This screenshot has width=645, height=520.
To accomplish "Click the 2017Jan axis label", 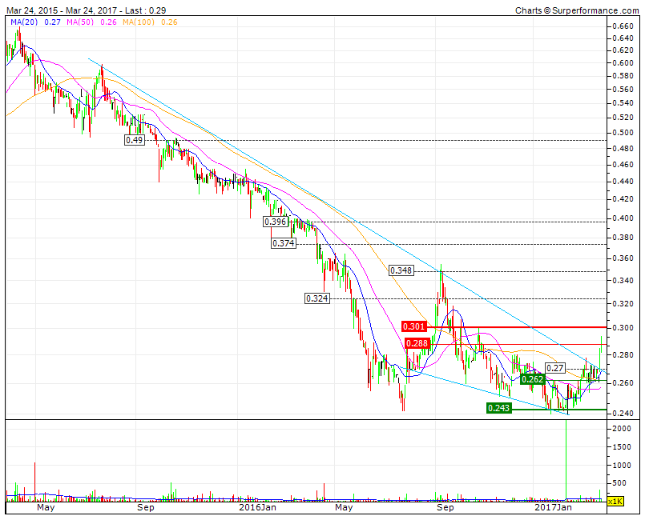I will (x=554, y=507).
